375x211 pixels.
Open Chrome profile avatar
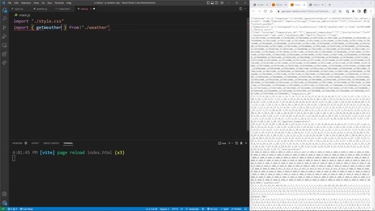click(x=365, y=11)
